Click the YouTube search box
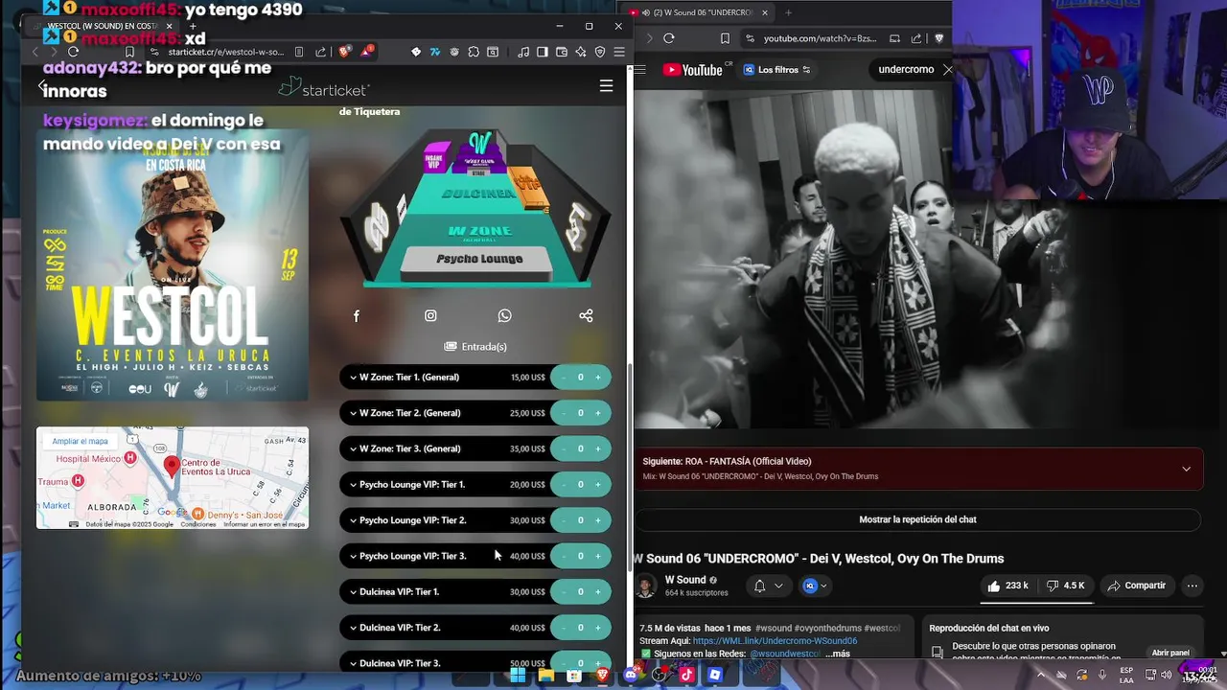Screen dimensions: 1227x690 905,70
